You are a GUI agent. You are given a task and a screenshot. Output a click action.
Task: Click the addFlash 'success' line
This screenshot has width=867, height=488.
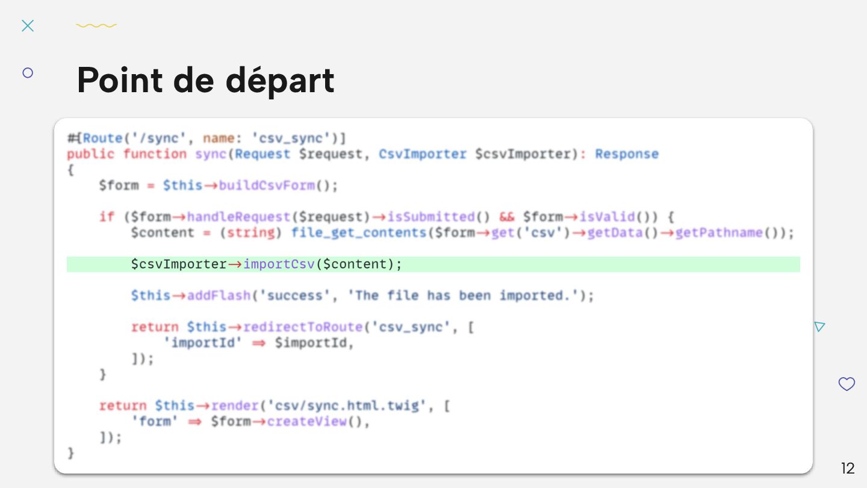(x=362, y=295)
